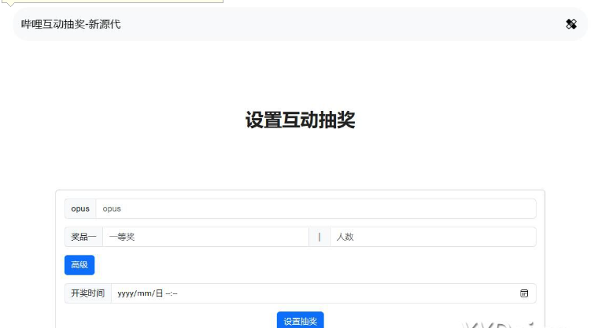Screen dimensions: 602x328
Task: Click the 开奖时间 label addon
Action: pos(87,293)
